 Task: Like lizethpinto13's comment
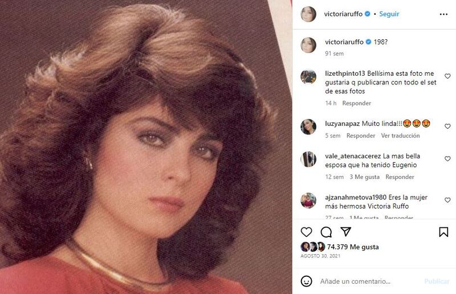click(x=447, y=76)
